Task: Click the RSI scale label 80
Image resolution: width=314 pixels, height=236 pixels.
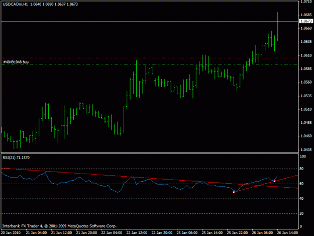Action: click(301, 169)
